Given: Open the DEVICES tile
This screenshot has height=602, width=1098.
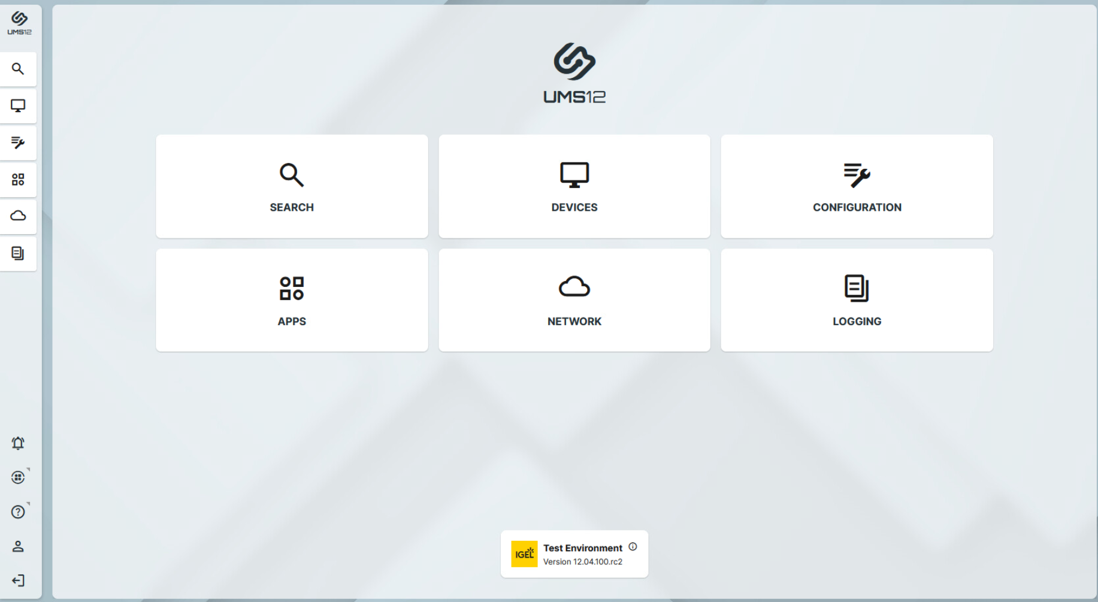Looking at the screenshot, I should click(x=574, y=186).
